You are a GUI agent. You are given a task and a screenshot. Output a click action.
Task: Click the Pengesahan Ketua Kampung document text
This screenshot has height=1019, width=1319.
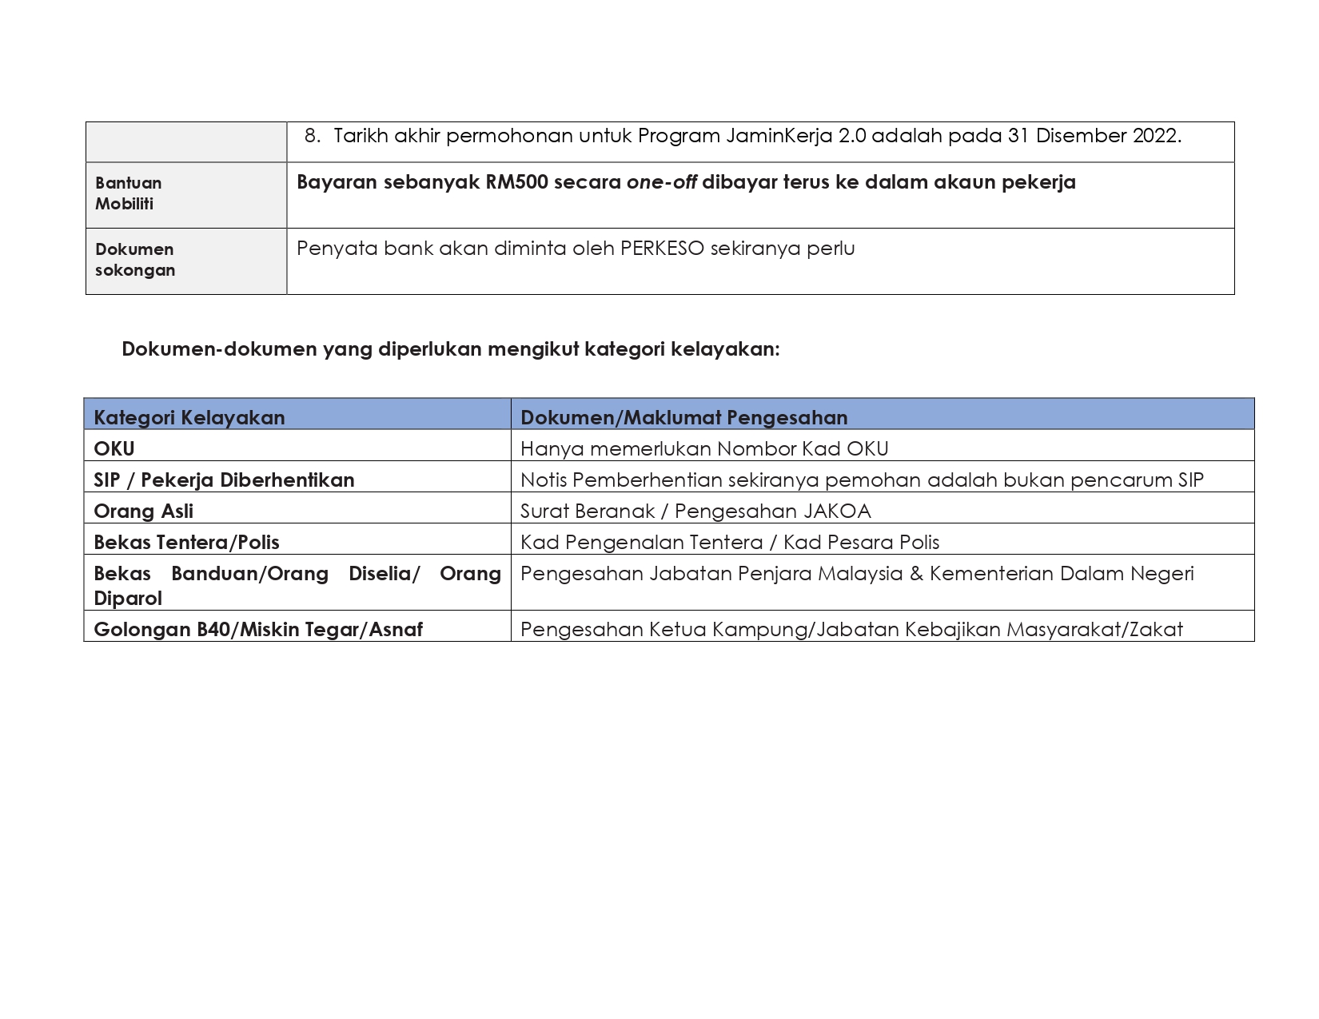(x=851, y=629)
